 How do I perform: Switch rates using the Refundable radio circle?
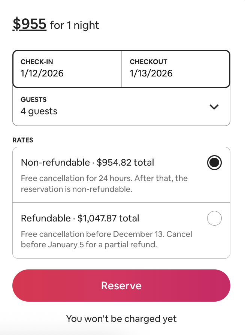tap(214, 218)
